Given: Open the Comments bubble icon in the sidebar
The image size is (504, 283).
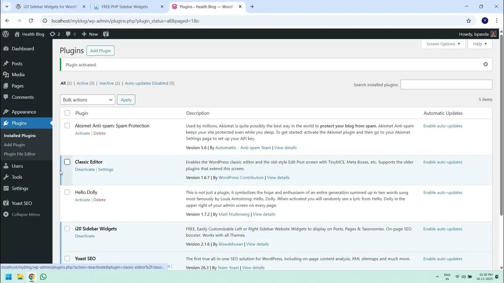Looking at the screenshot, I should (7, 97).
